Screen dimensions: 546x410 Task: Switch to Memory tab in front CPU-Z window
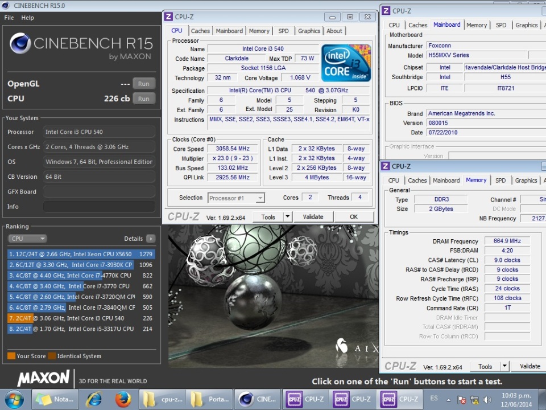click(x=259, y=31)
